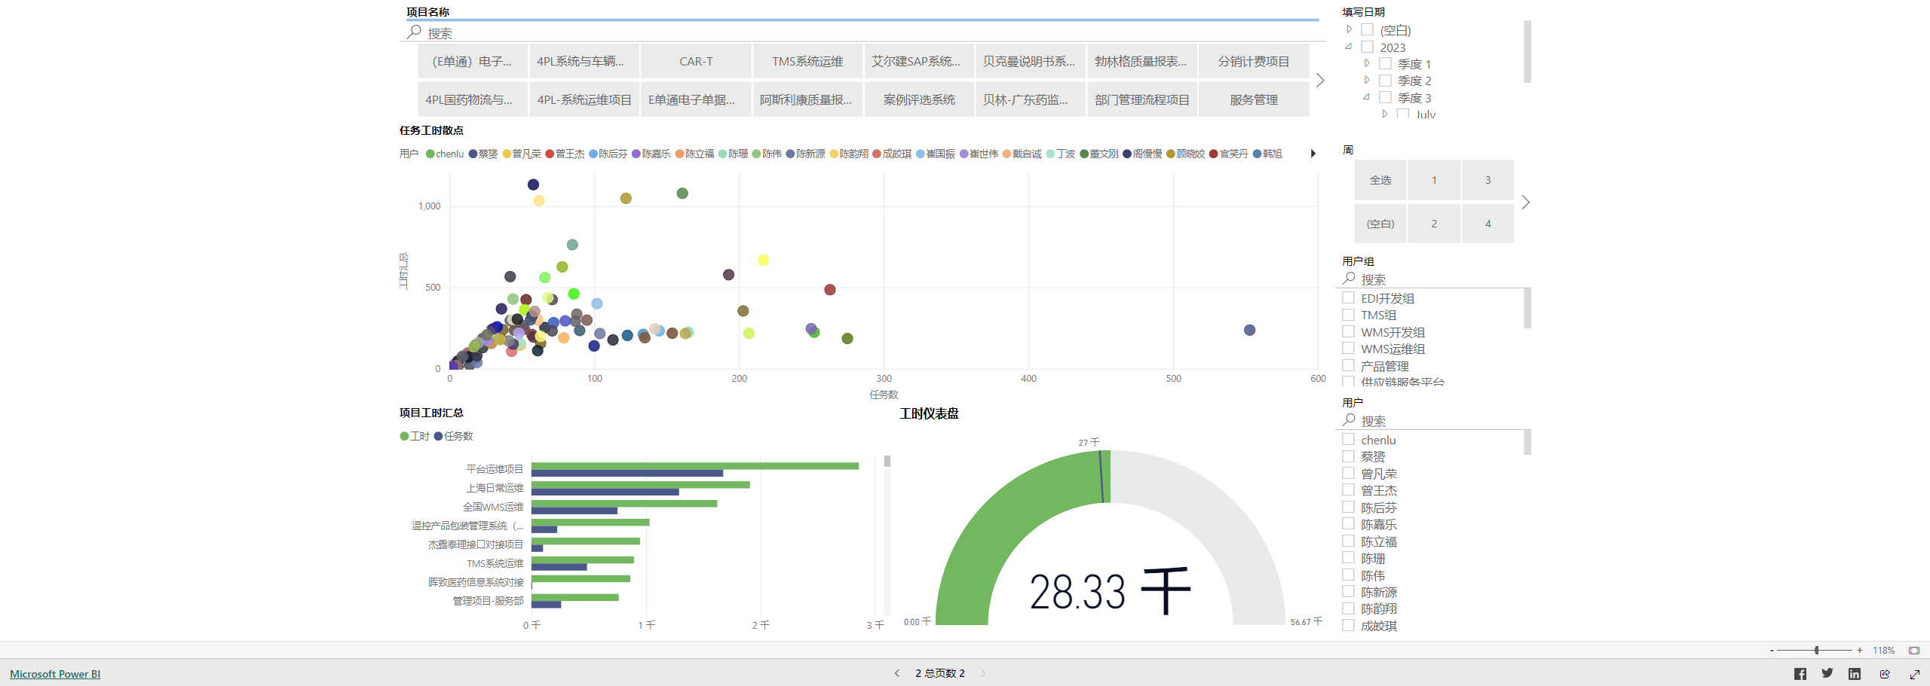Click fit to page icon beside zoom

[1914, 650]
